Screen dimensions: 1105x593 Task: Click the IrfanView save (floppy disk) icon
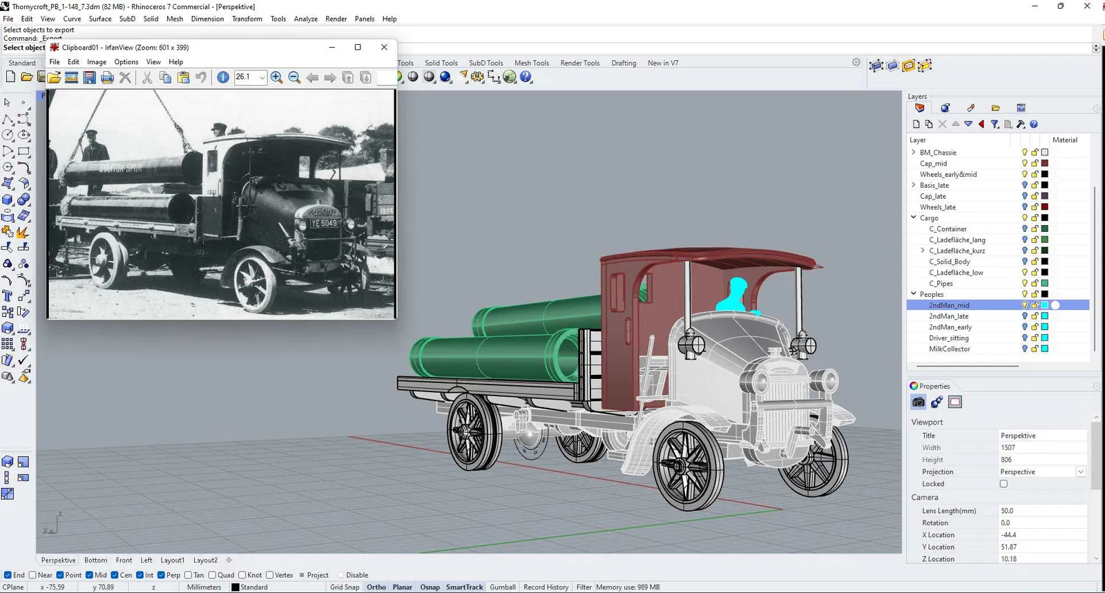pyautogui.click(x=89, y=77)
